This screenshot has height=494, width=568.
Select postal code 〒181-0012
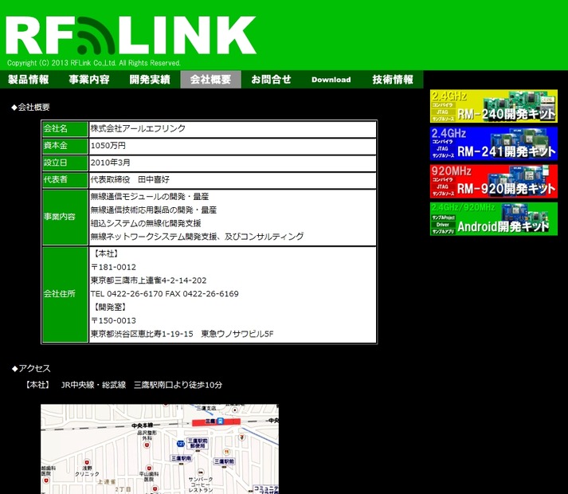pyautogui.click(x=113, y=267)
